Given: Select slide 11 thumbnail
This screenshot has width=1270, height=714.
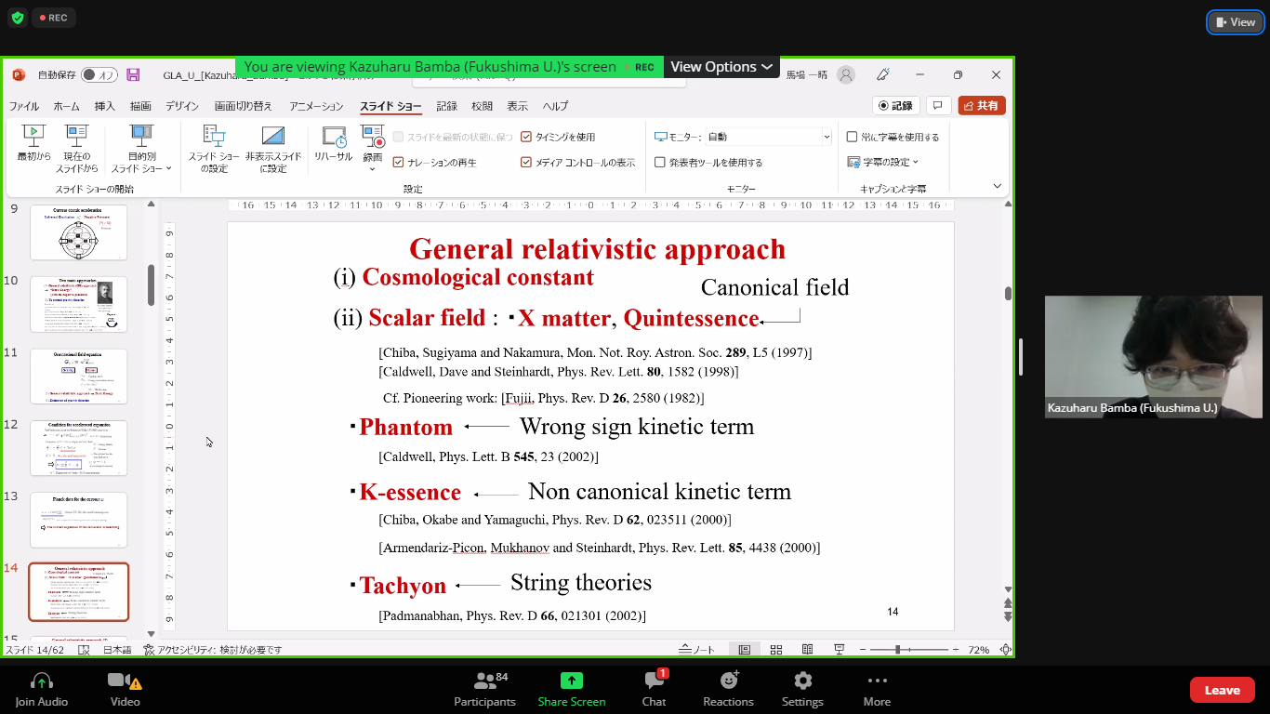Looking at the screenshot, I should point(79,377).
